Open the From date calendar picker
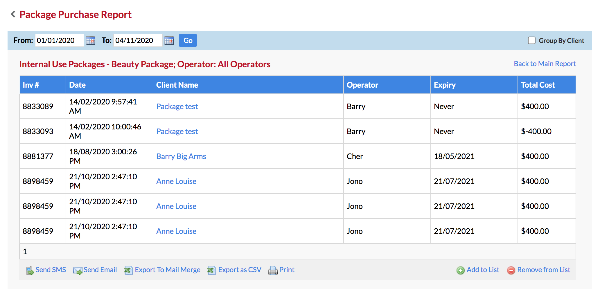 point(91,40)
